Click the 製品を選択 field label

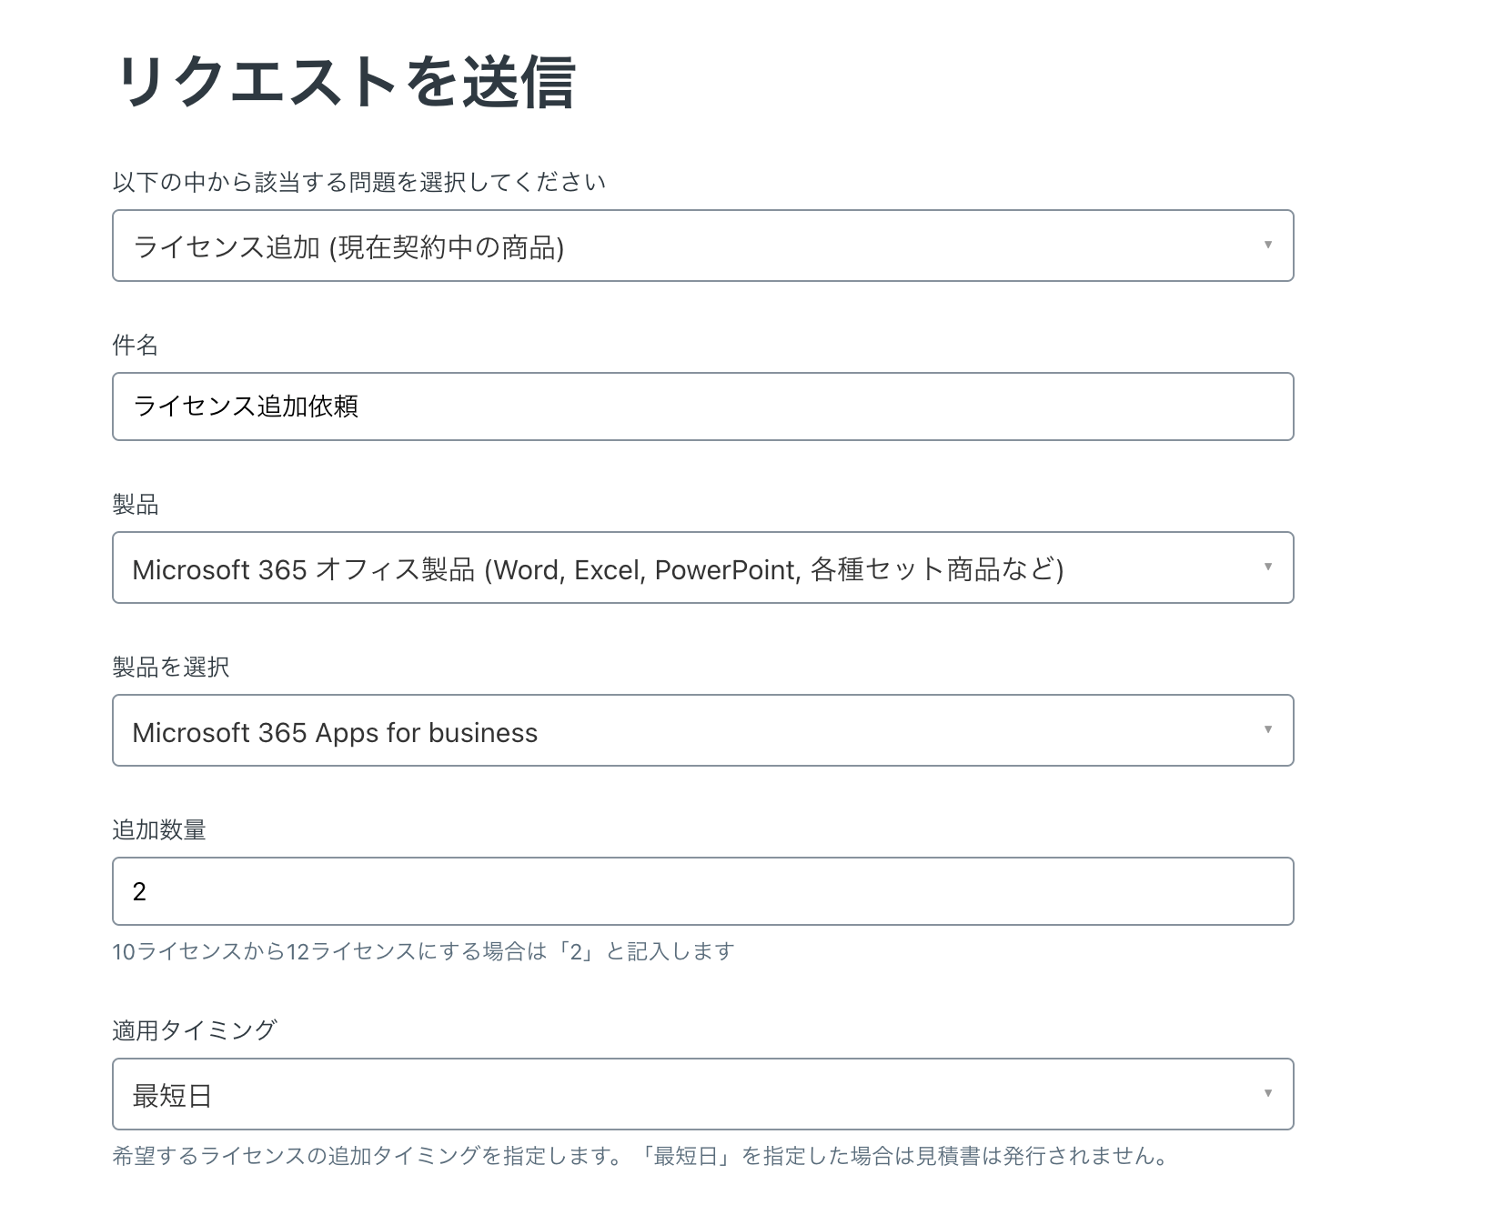tap(171, 667)
